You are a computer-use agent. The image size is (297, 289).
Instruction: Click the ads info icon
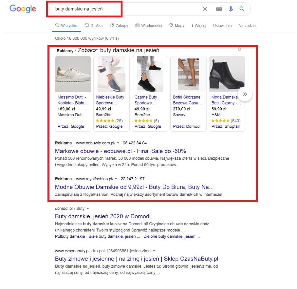pos(239,49)
